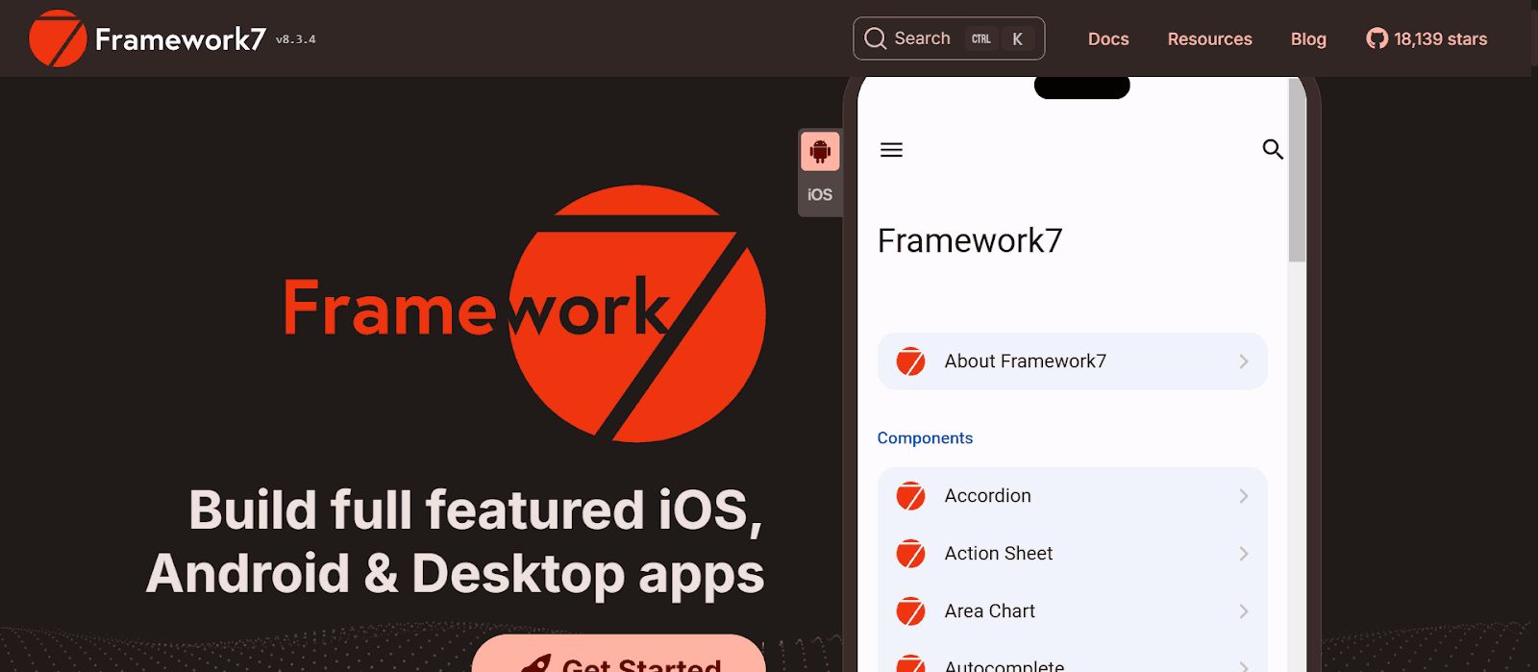Image resolution: width=1538 pixels, height=672 pixels.
Task: Click the Framework7 logo in the header
Action: click(x=58, y=38)
